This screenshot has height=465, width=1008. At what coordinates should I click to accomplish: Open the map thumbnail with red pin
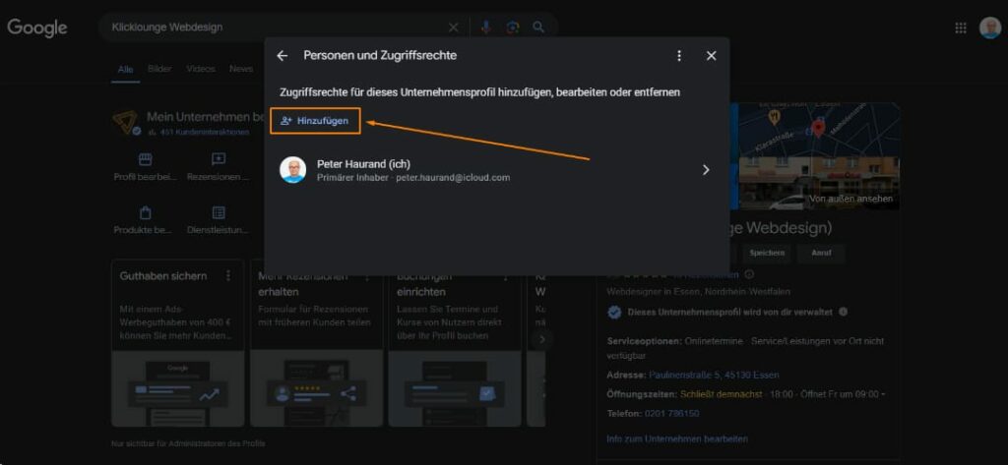click(818, 129)
